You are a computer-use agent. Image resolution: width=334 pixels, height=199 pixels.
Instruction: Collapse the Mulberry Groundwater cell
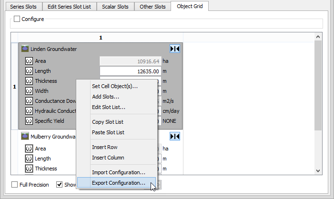coord(175,137)
